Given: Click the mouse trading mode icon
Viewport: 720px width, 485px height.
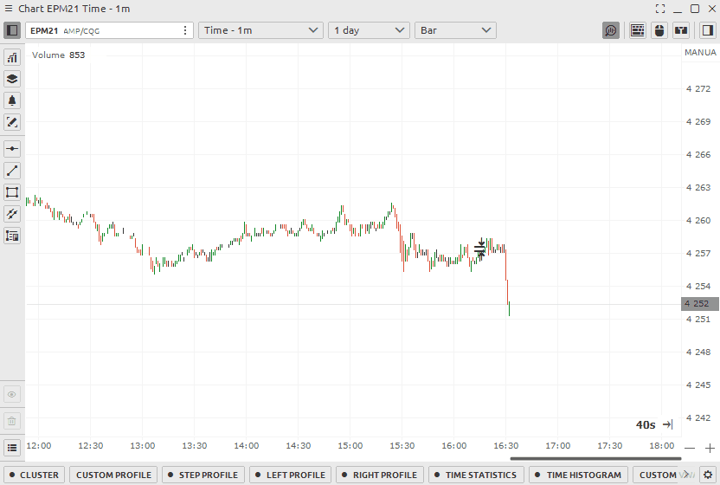Looking at the screenshot, I should click(x=659, y=30).
